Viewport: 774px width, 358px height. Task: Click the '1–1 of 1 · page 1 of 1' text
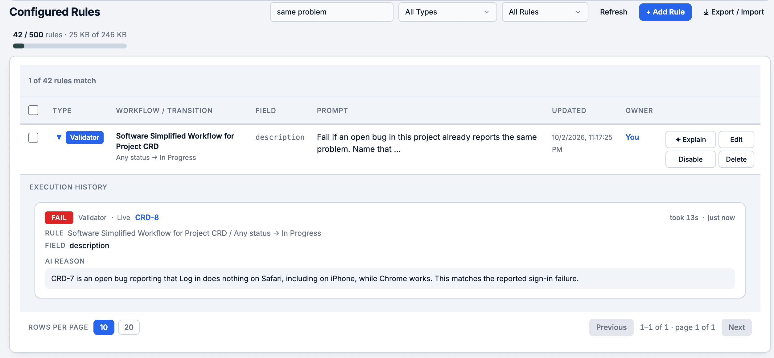pos(677,327)
